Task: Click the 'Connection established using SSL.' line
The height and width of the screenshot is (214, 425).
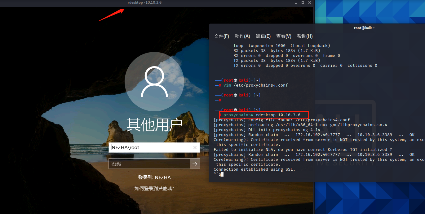Action: (255, 169)
